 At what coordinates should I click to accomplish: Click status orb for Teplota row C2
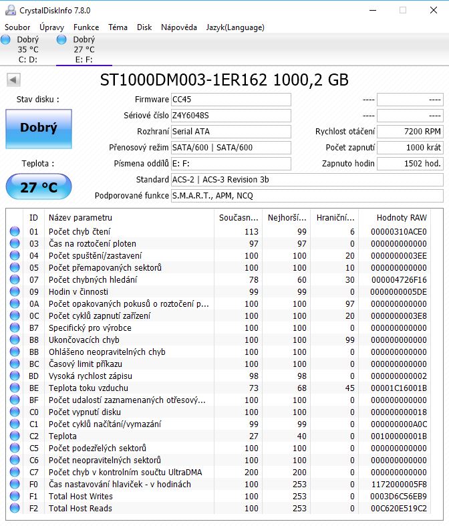tap(15, 436)
